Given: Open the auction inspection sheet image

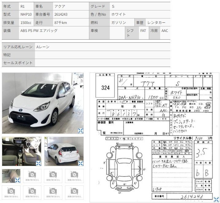Looking at the screenshot, I should [x=154, y=138].
